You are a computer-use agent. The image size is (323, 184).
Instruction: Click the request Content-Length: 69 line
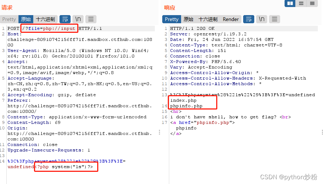[34, 122]
